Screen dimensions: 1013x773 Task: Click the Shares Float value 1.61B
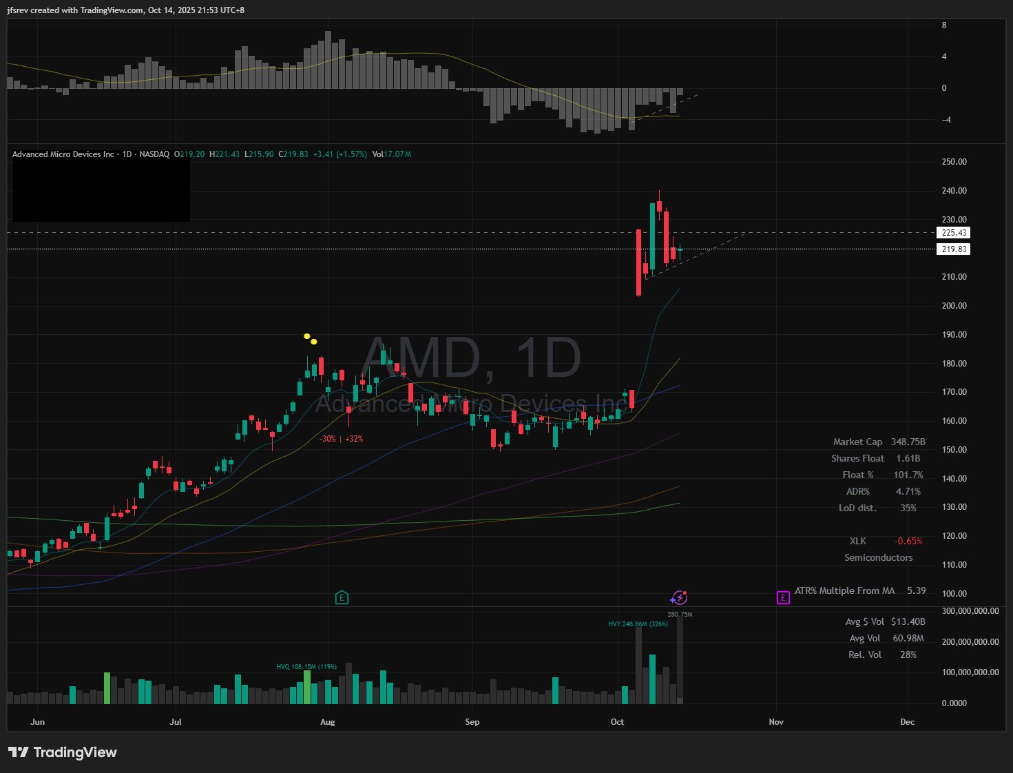coord(908,459)
